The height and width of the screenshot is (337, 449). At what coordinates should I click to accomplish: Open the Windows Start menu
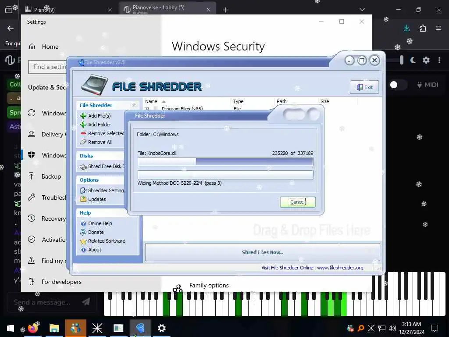point(11,328)
